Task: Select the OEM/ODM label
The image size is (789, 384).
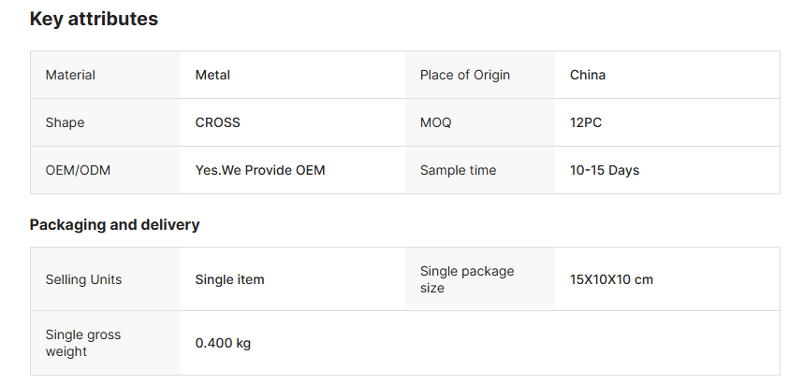Action: pyautogui.click(x=71, y=170)
